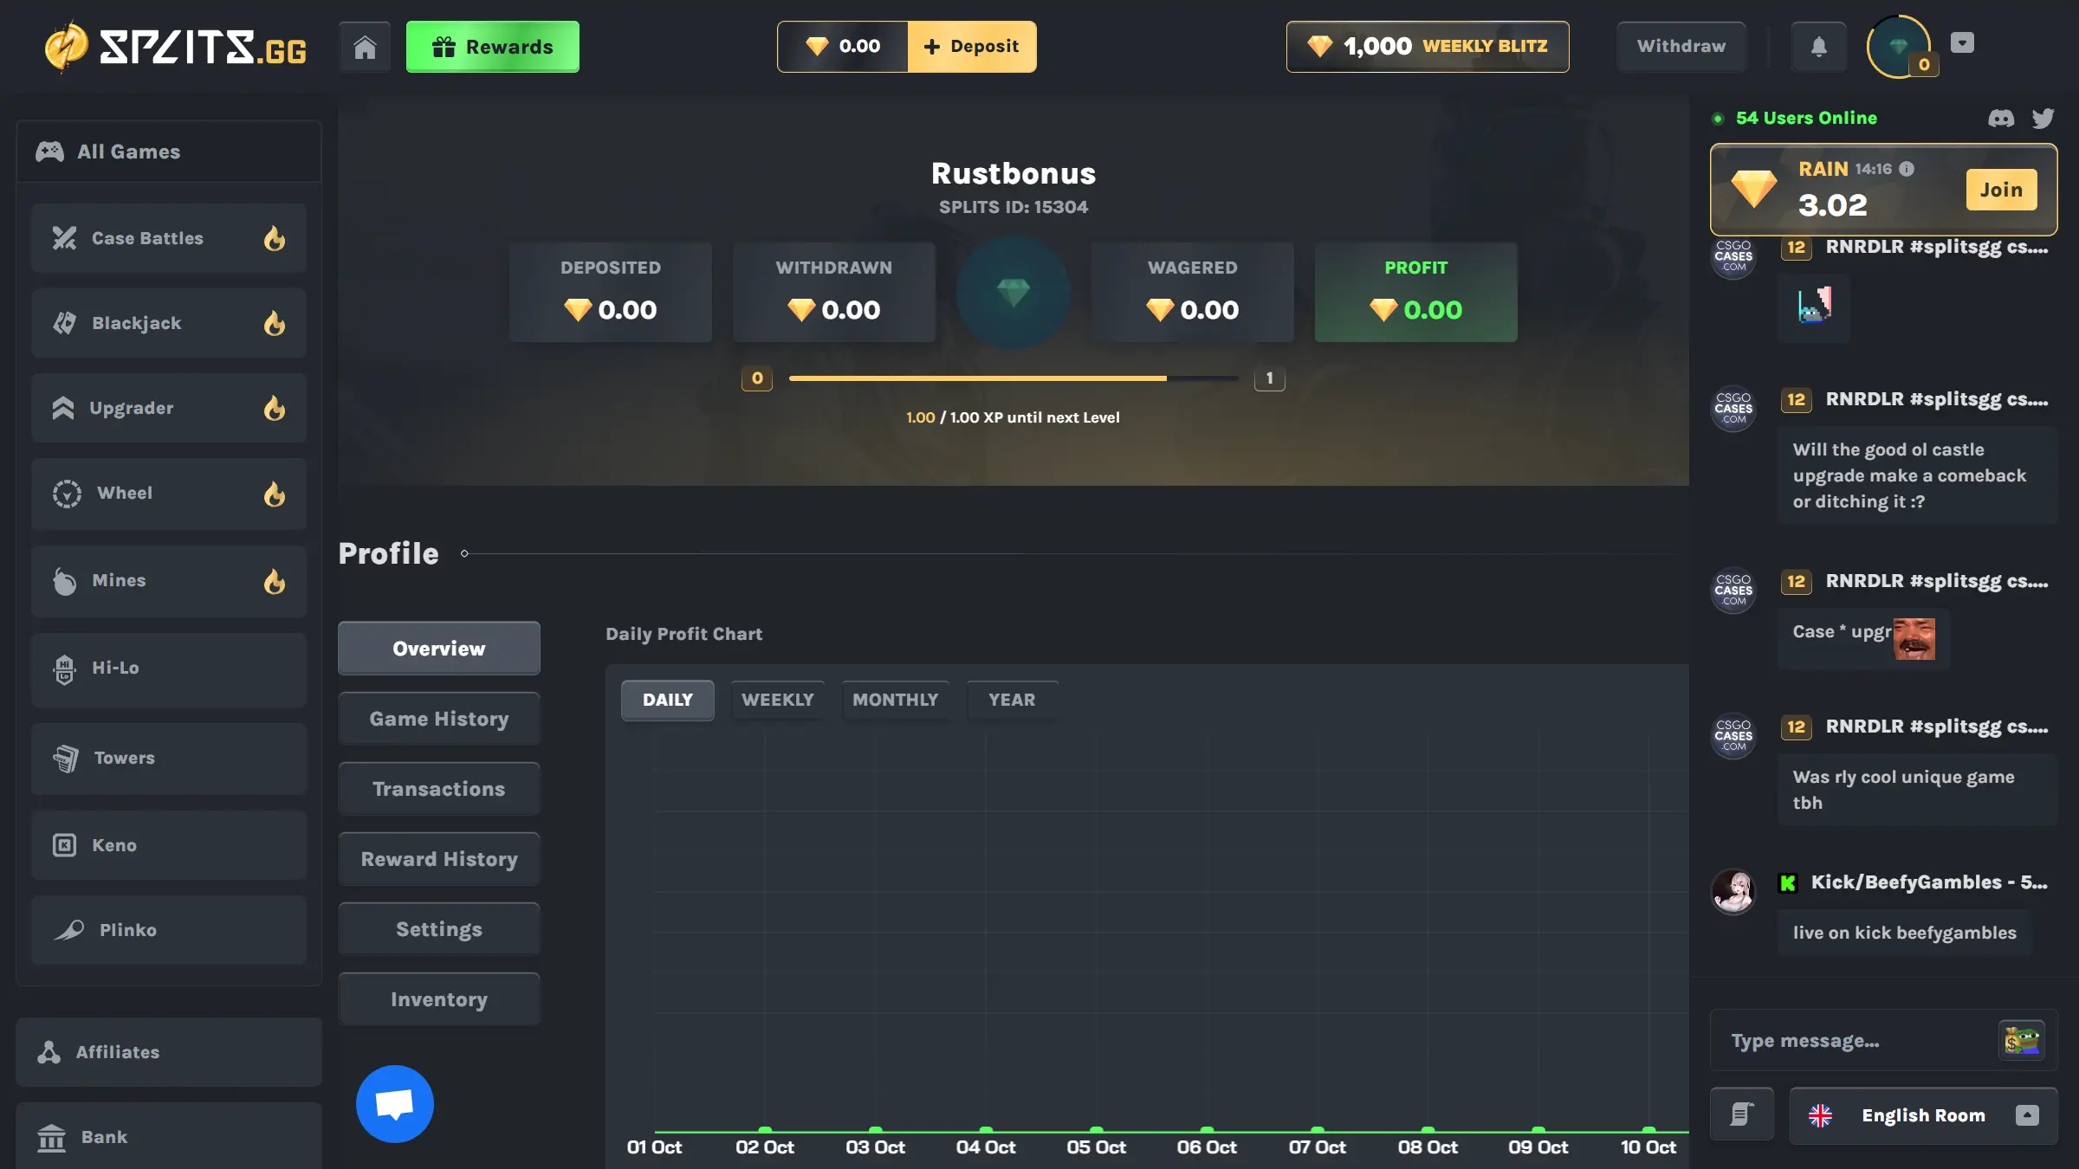Screen dimensions: 2079x1169
Task: Click the home icon button
Action: click(x=365, y=47)
